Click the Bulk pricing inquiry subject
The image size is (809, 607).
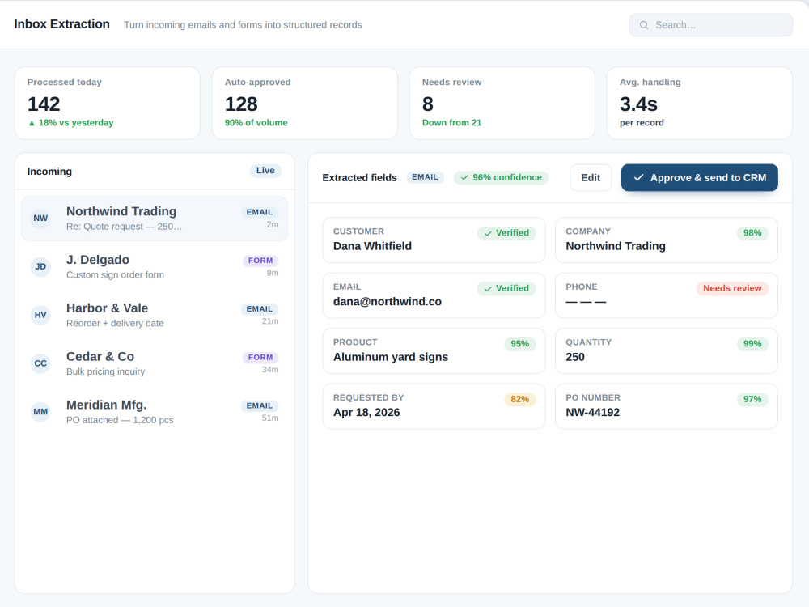106,371
